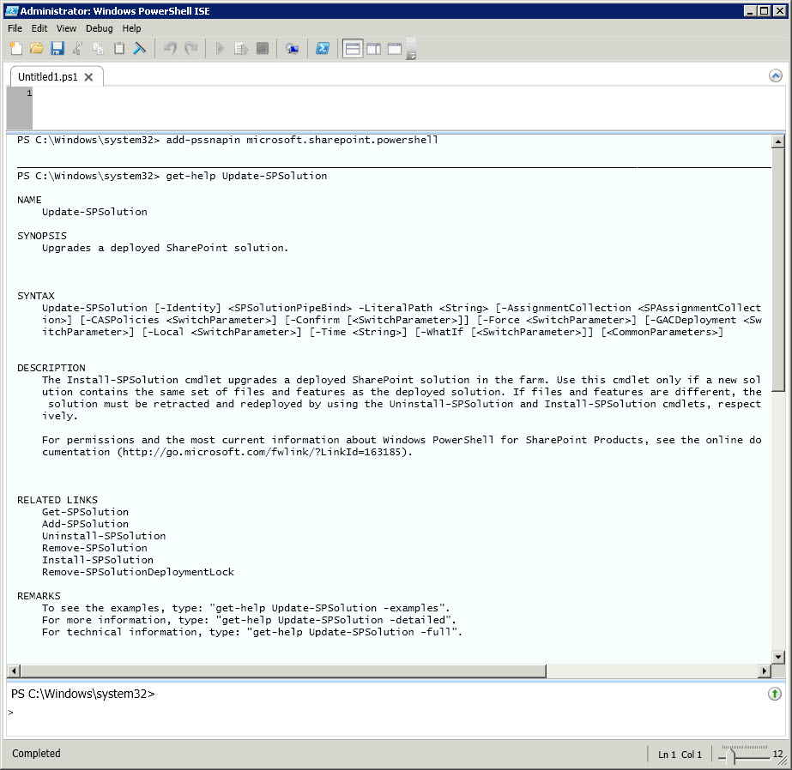Open the File menu
792x770 pixels.
click(x=15, y=28)
